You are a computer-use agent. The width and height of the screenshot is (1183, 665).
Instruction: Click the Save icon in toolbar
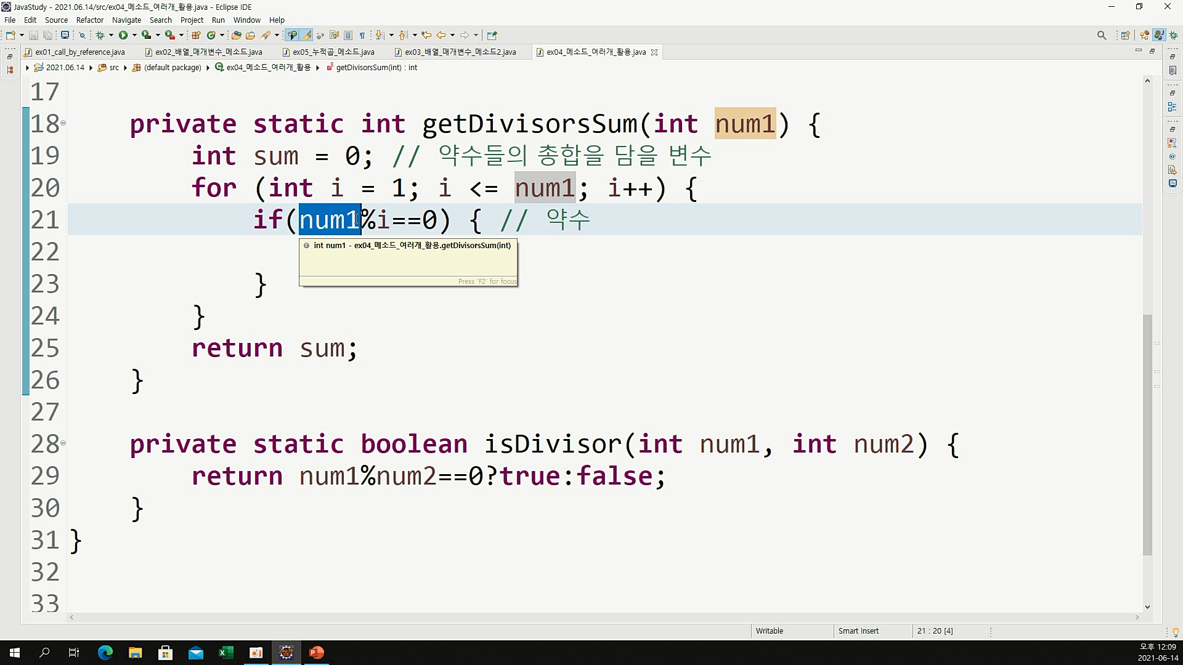click(x=33, y=35)
